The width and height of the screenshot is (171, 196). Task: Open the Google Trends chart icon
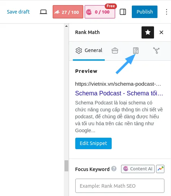[160, 169]
